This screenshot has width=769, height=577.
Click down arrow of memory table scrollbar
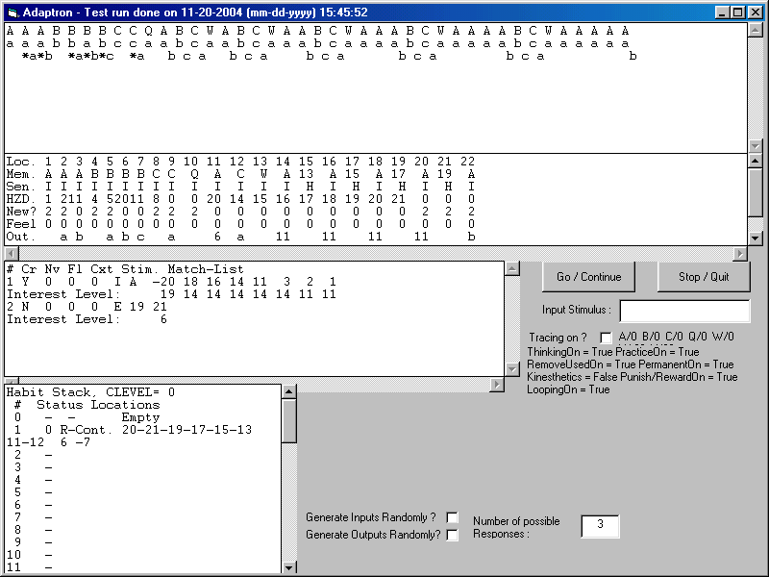click(x=756, y=238)
